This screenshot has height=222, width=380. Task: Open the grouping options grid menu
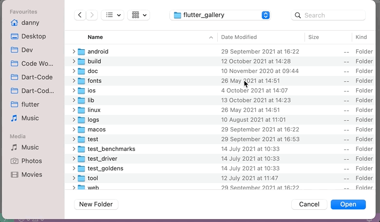(139, 15)
